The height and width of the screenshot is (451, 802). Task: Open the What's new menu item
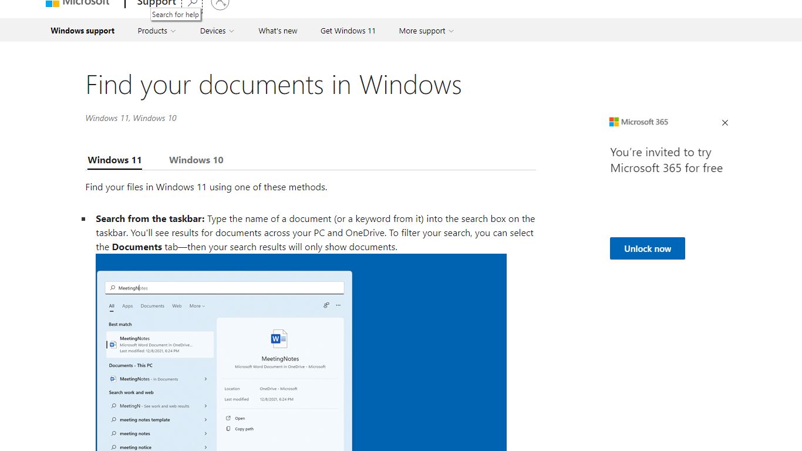pos(278,31)
